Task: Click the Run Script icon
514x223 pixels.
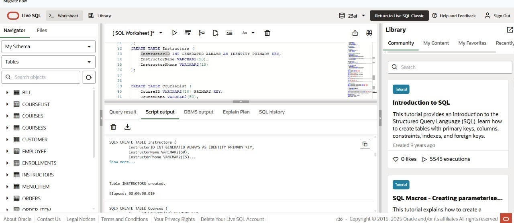Action: click(188, 33)
